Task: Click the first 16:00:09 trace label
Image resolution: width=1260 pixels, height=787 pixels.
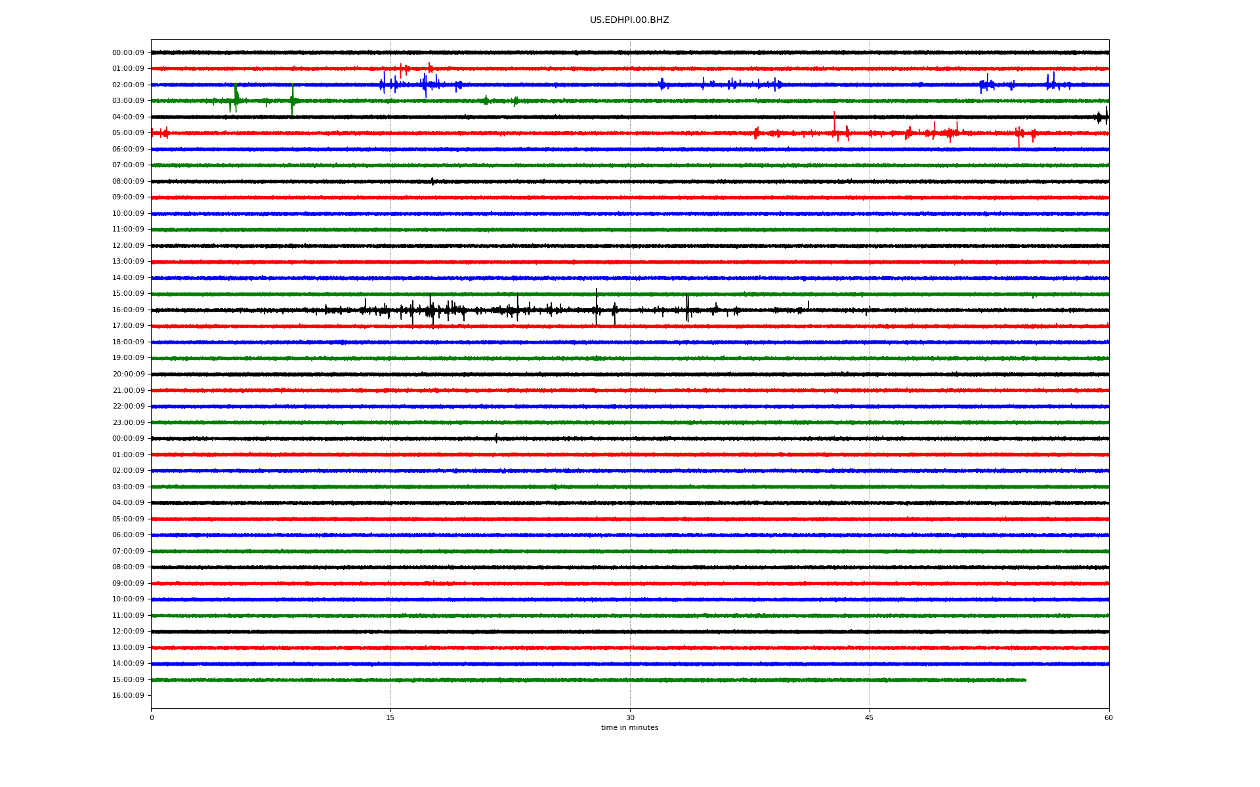Action: 128,310
